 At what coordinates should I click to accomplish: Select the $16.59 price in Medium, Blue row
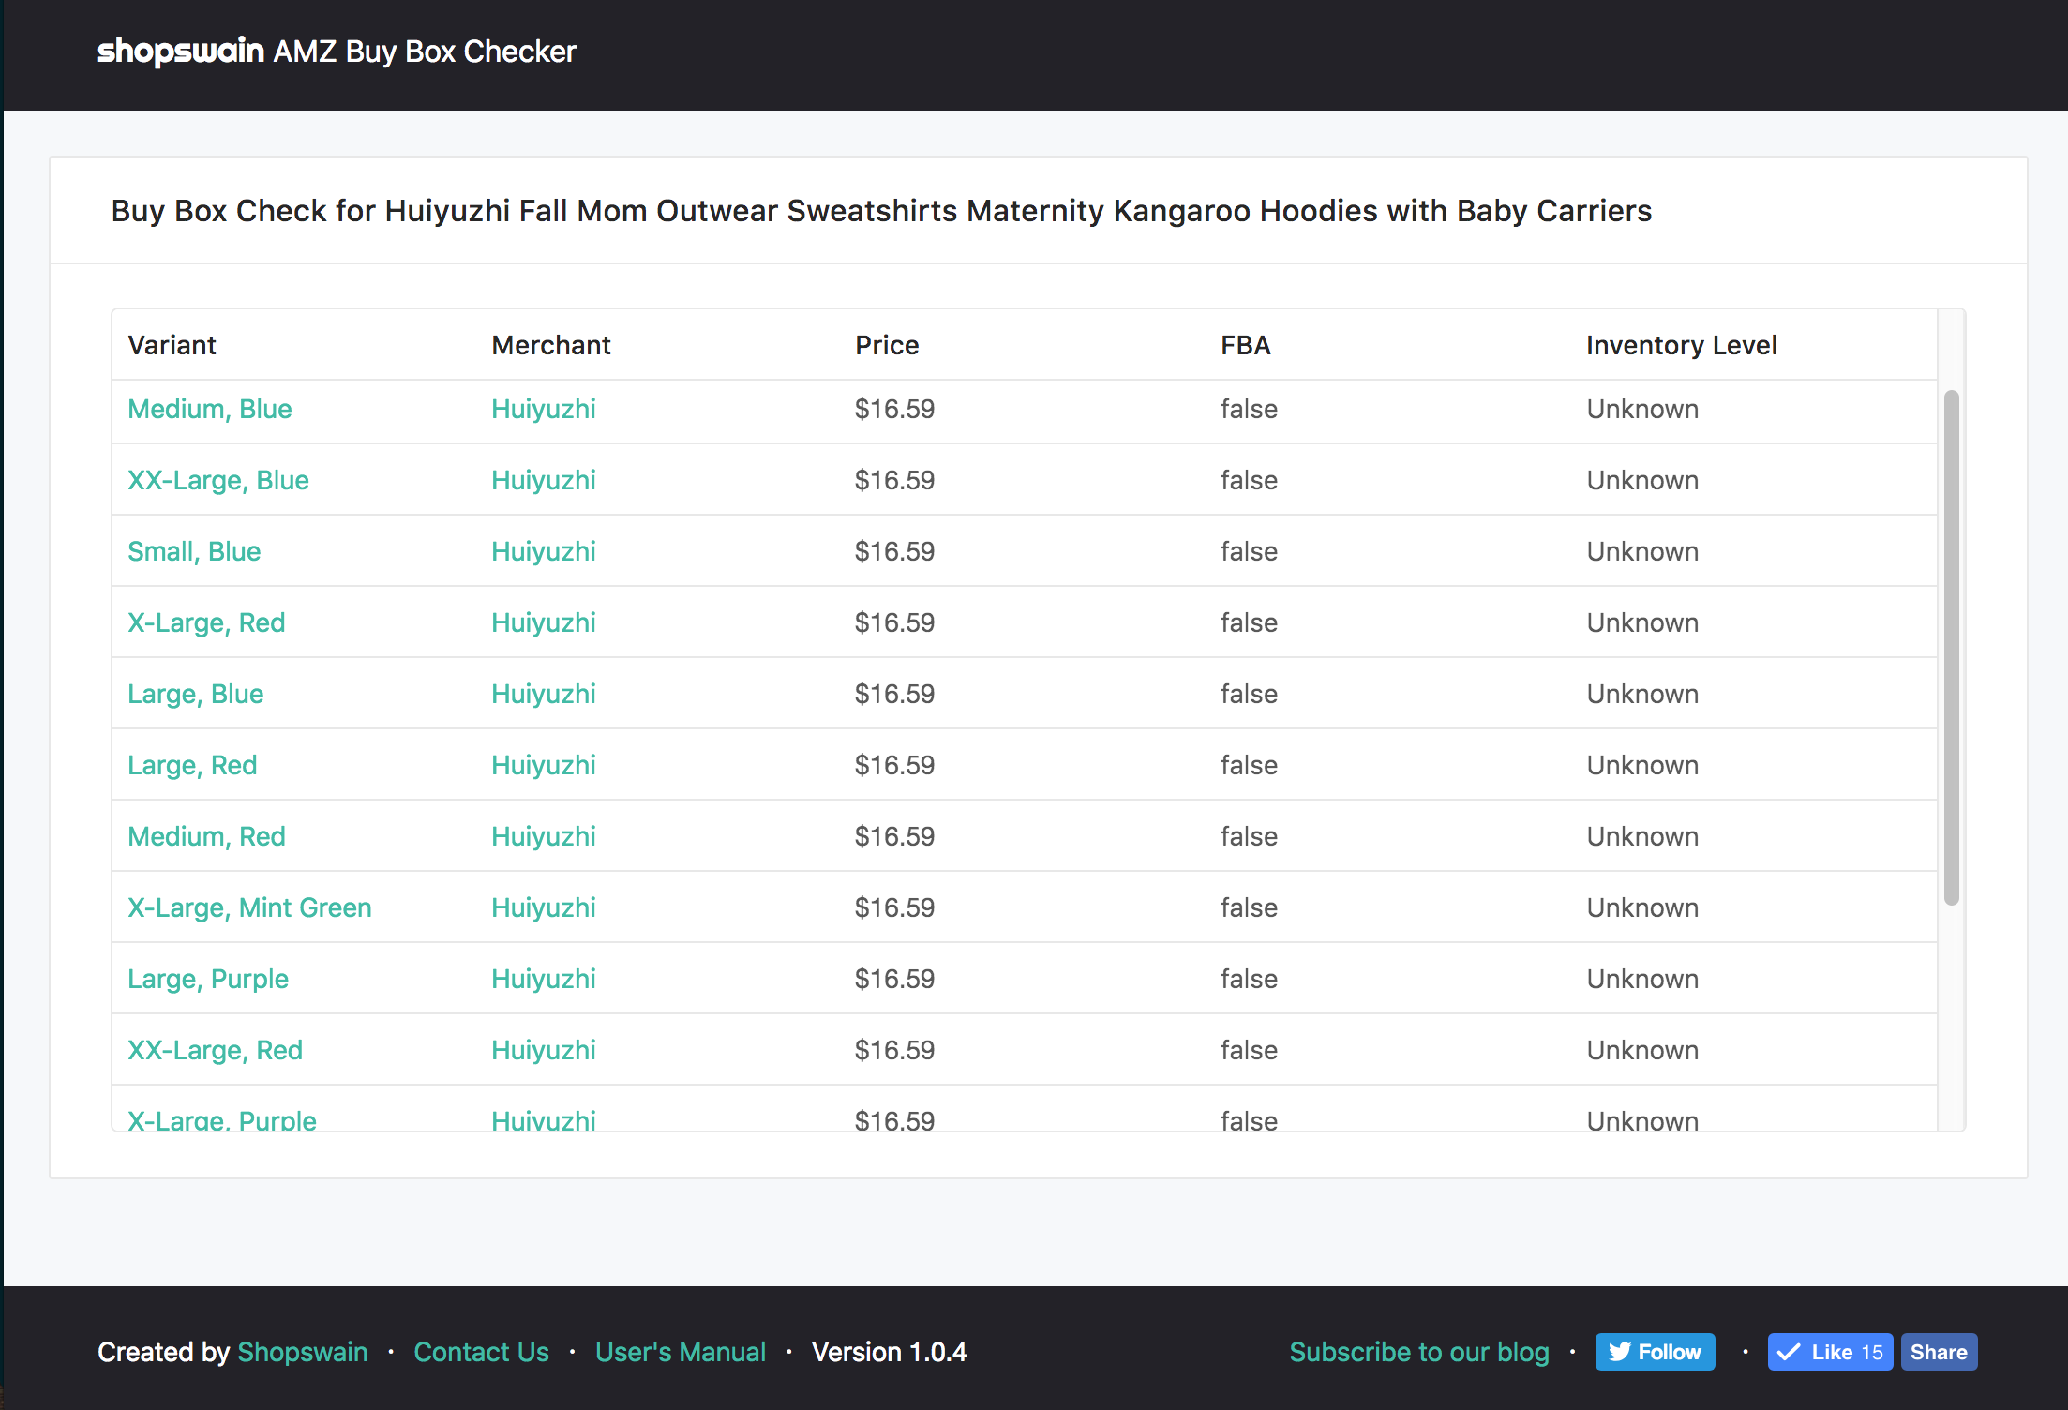pos(894,409)
